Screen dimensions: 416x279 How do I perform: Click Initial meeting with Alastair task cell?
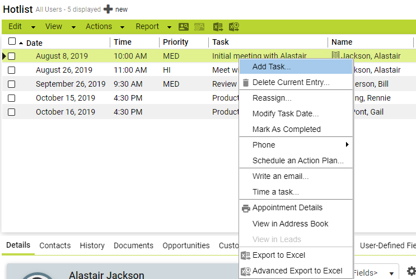[x=259, y=56]
